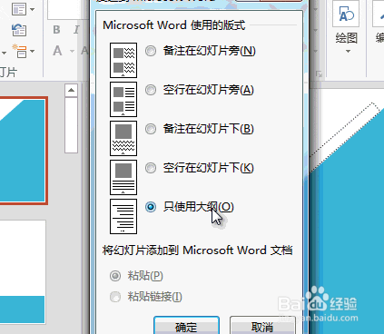
Task: Confirm with the 确定 button
Action: 186,326
